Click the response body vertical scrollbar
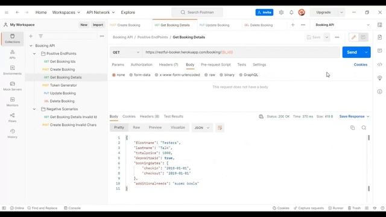 point(369,163)
